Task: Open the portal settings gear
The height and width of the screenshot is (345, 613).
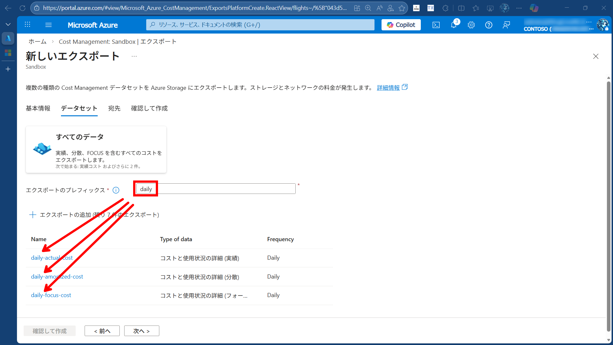Action: click(471, 25)
